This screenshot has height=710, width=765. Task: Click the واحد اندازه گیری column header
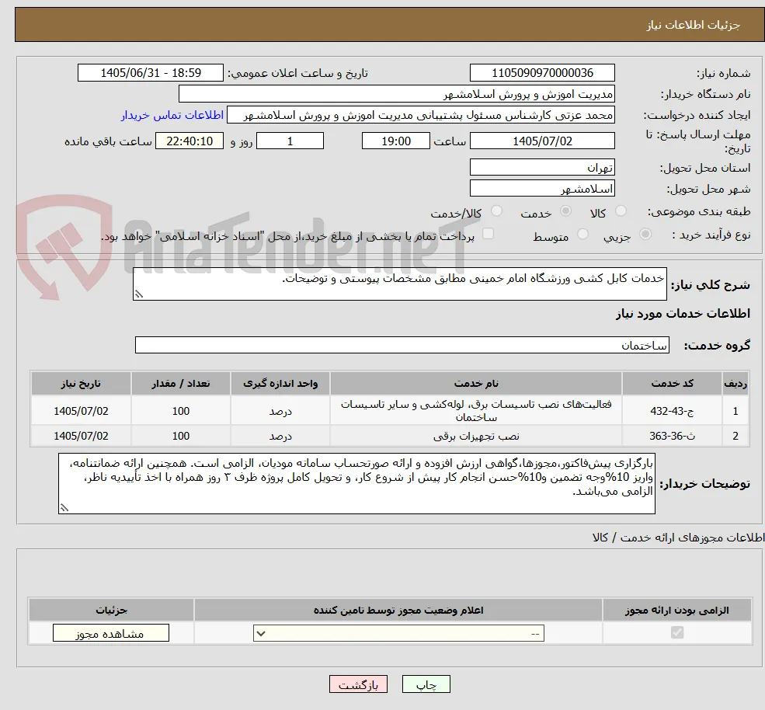click(280, 384)
